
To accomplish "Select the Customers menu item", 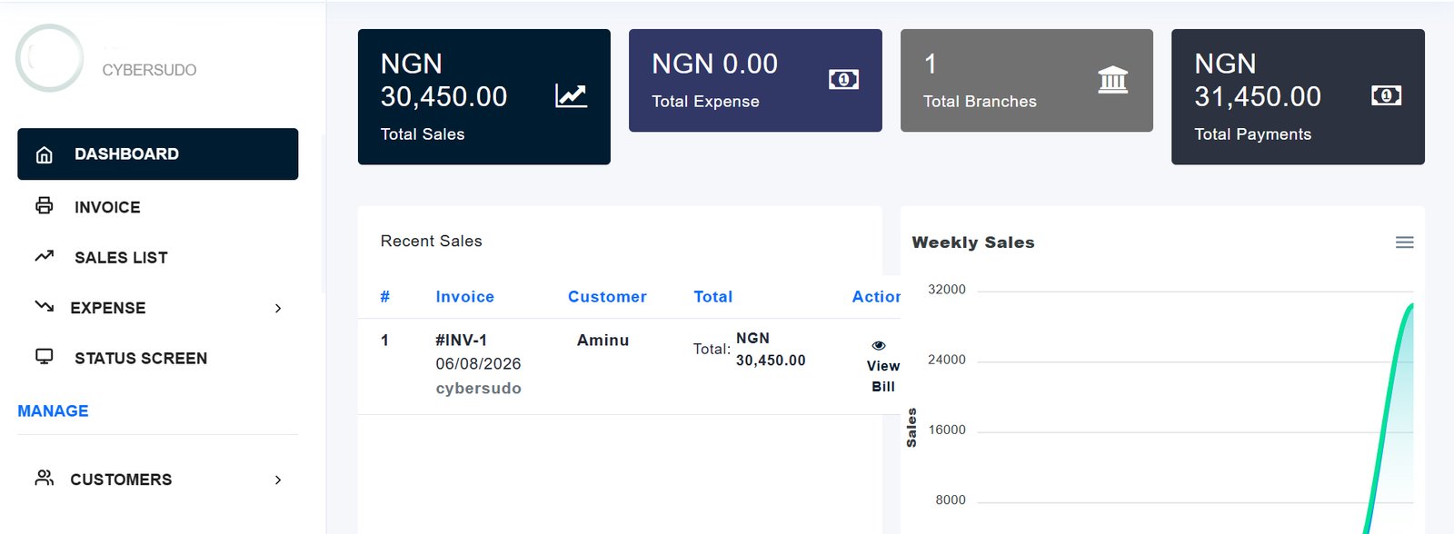I will point(157,480).
